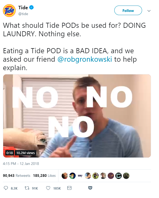Send tweet via the envelope message icon
Viewport: 159px width, 198px height.
tap(69, 188)
